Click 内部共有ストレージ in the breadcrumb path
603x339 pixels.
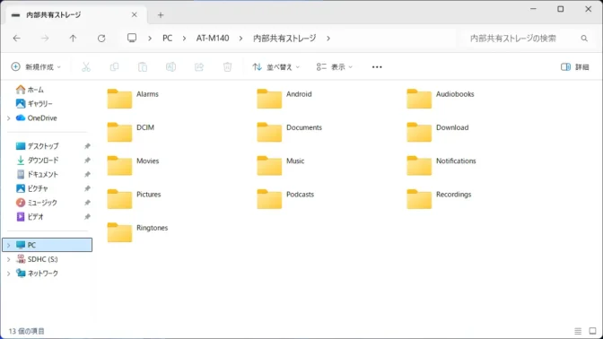pyautogui.click(x=284, y=38)
